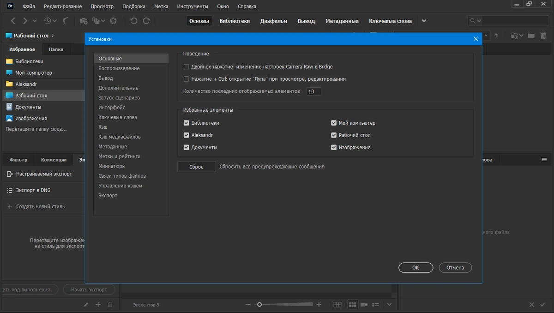Screen dimensions: 554x313
Task: Enable Ctrl+click Loupe checkbox
Action: [x=187, y=79]
